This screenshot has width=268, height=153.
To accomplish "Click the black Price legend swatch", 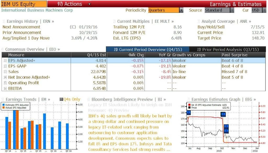I will click(189, 107).
